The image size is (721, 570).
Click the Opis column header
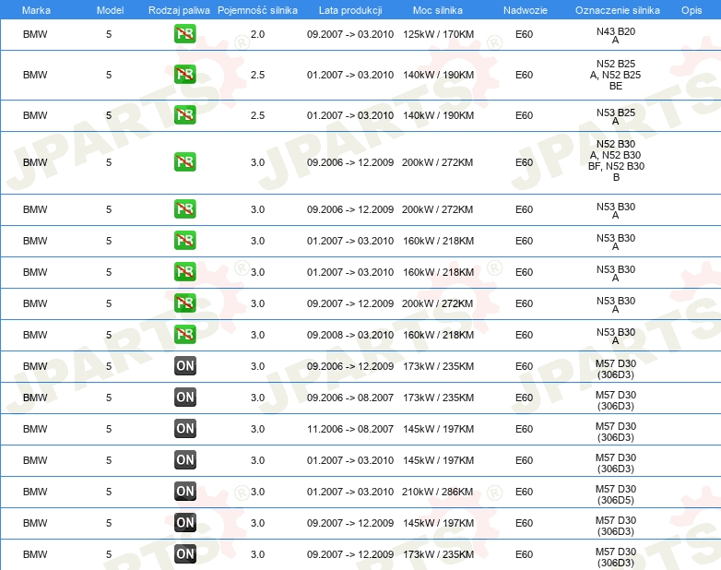(x=691, y=10)
